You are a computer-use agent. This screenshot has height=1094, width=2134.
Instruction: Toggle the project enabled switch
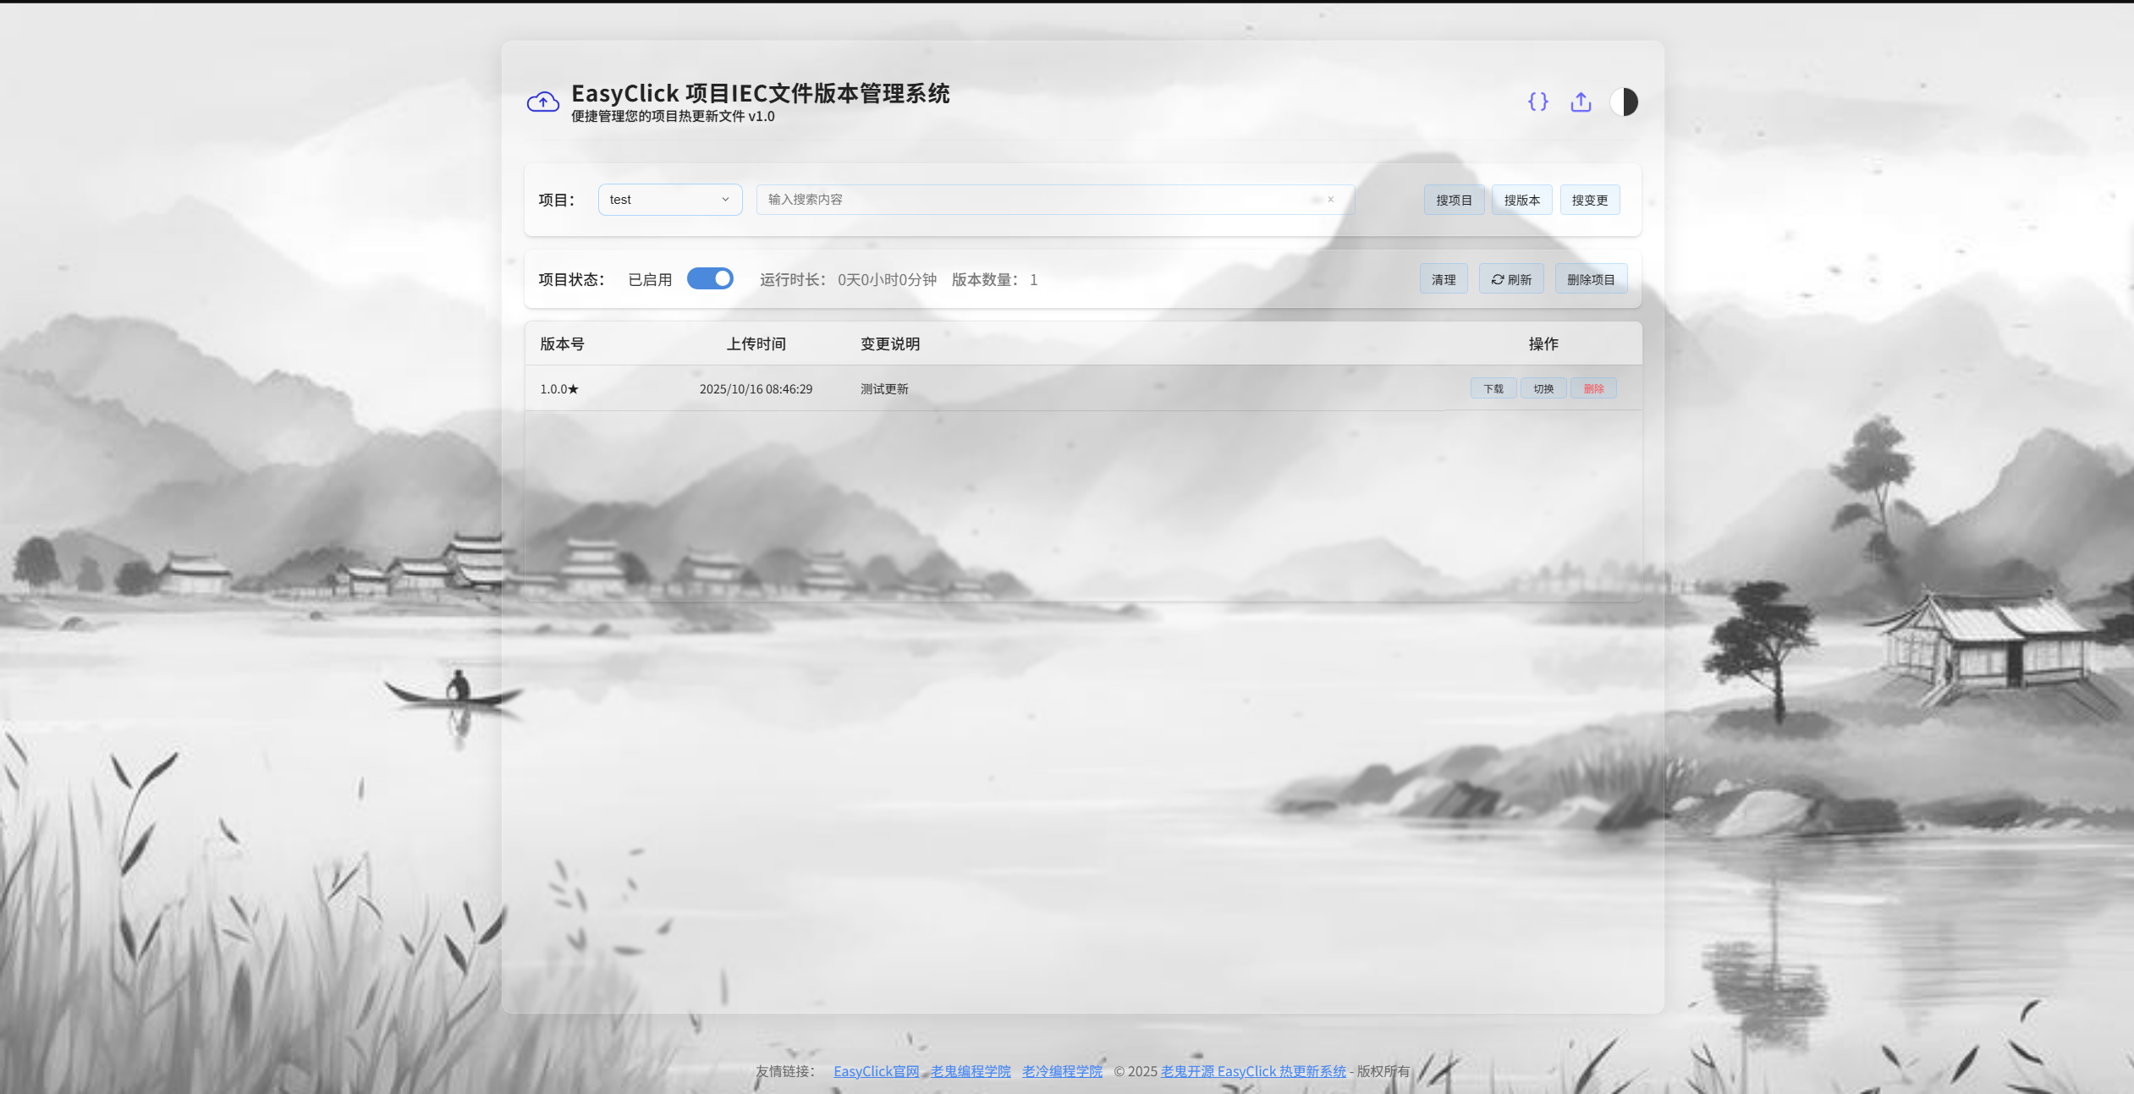pos(709,278)
